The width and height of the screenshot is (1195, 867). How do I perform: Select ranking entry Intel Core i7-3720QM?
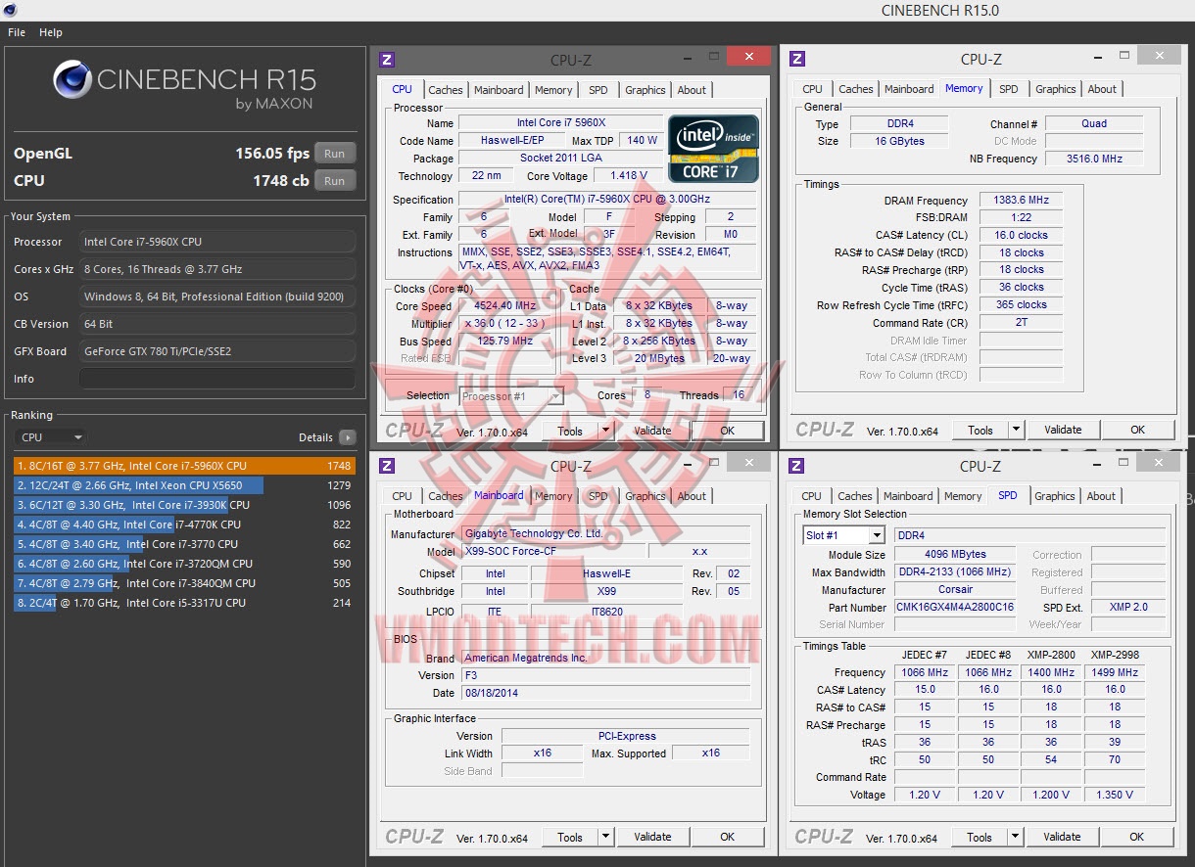coord(184,564)
